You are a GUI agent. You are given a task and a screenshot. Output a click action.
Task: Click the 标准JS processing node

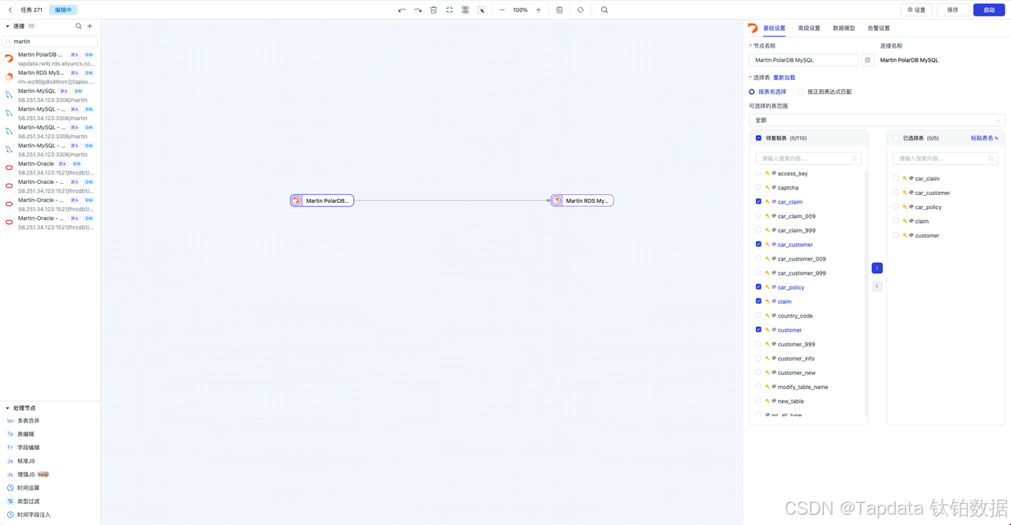pos(26,461)
